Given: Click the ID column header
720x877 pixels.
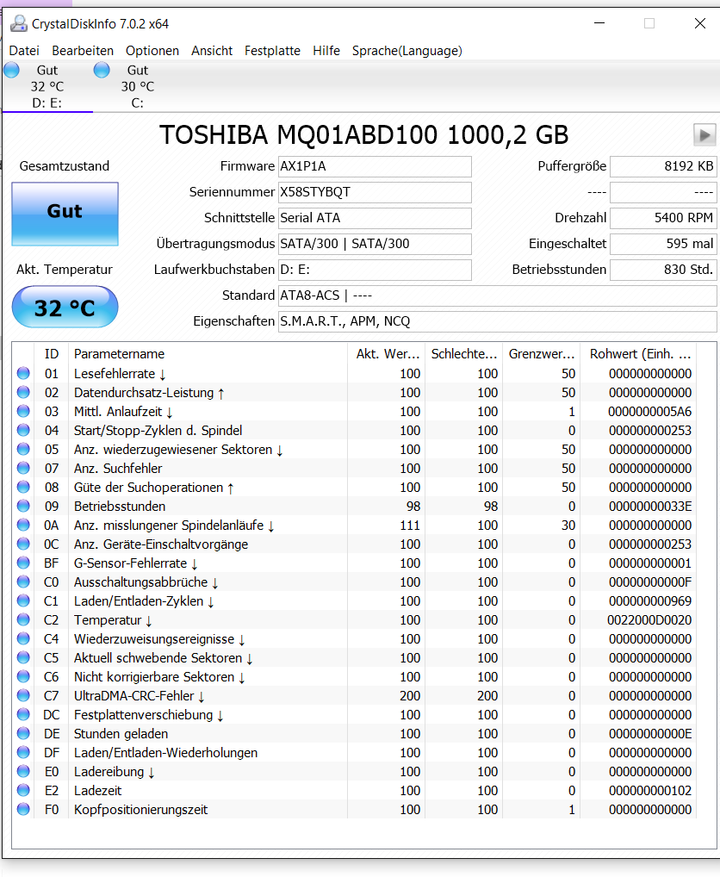Looking at the screenshot, I should tap(52, 353).
